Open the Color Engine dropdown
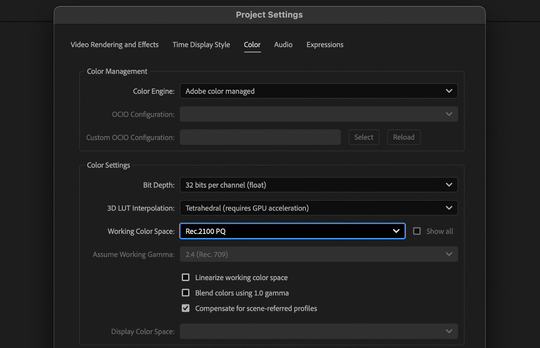The width and height of the screenshot is (540, 348). coord(318,91)
